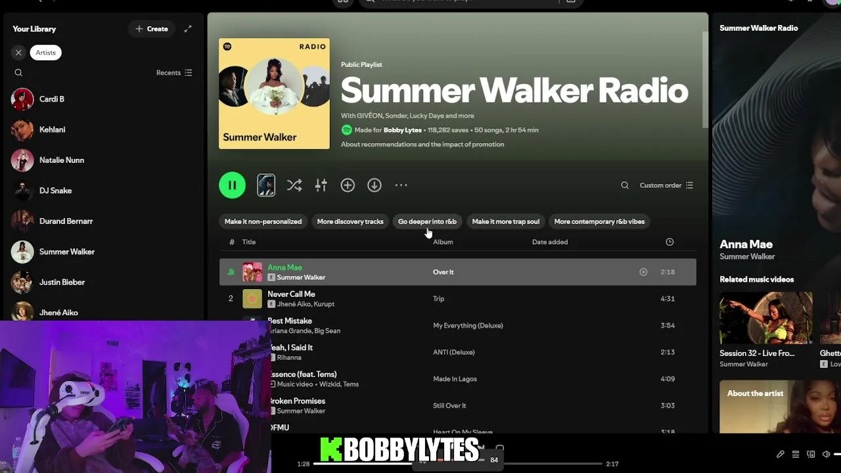This screenshot has height=473, width=841.
Task: Click the Never Call Me album art
Action: (x=252, y=299)
